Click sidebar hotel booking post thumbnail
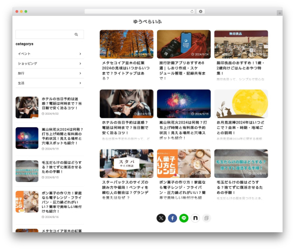This screenshot has width=295, height=250. (27, 108)
